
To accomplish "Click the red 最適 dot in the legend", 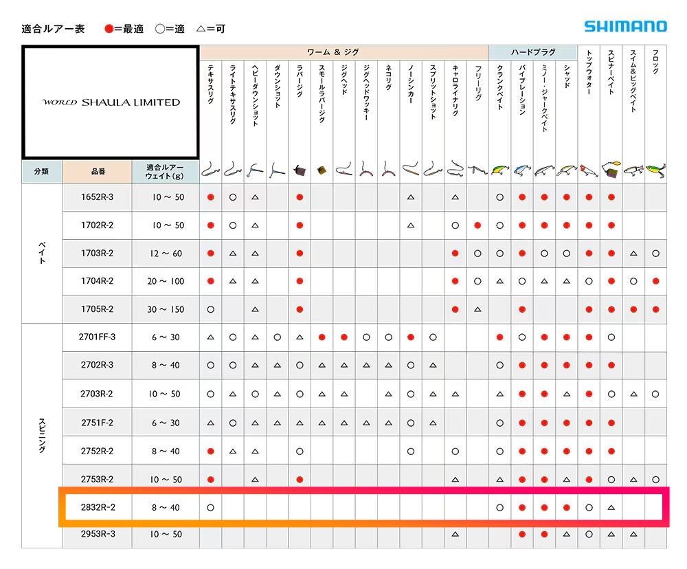I will [109, 29].
